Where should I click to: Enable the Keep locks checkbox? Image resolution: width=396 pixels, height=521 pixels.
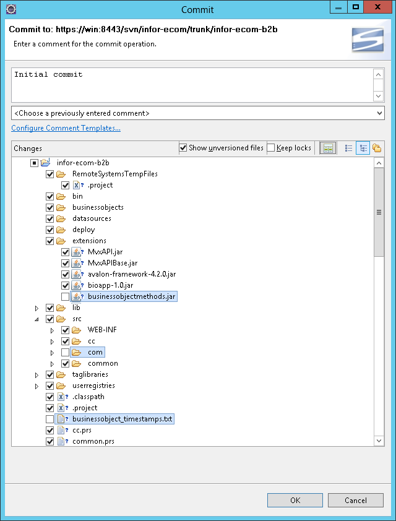271,148
